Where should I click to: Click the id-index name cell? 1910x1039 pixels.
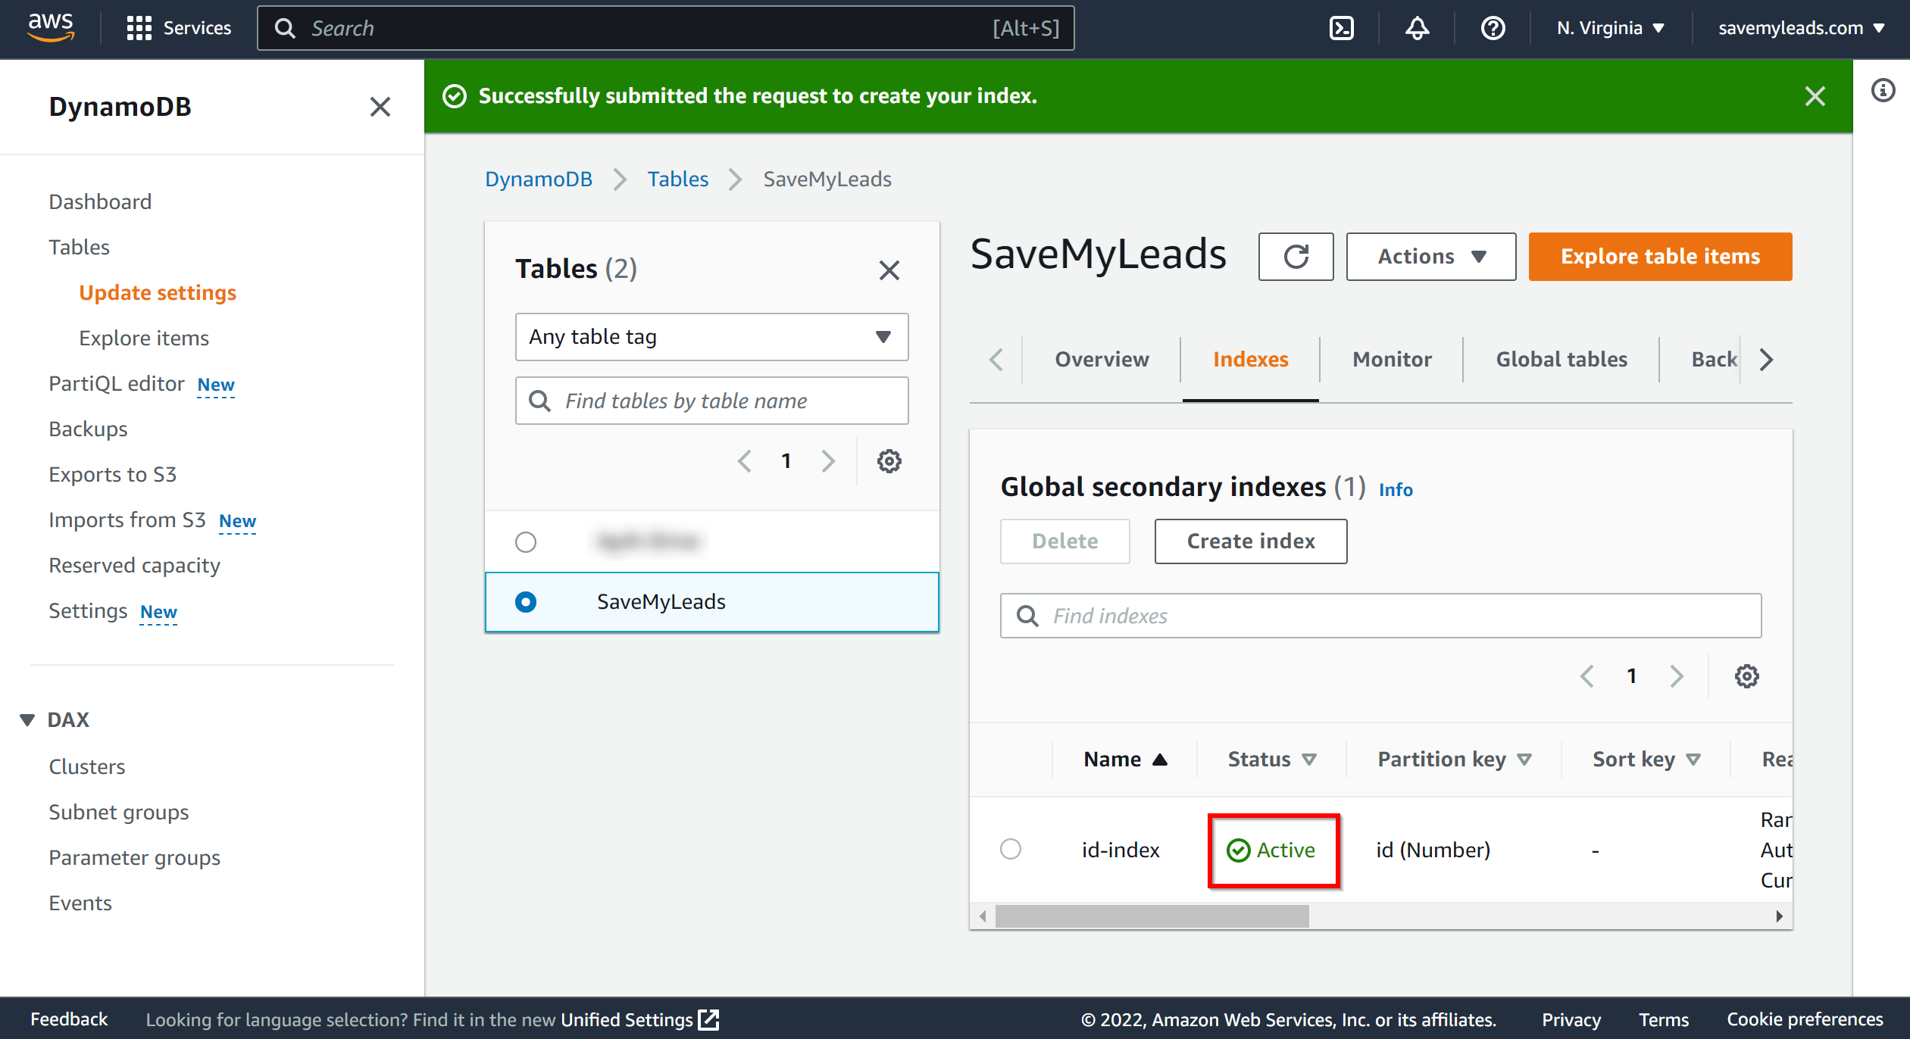pos(1121,850)
